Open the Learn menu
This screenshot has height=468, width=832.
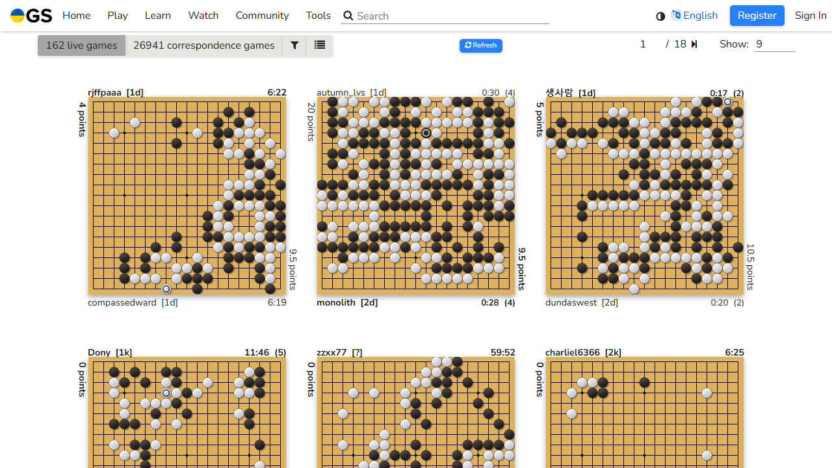[x=158, y=16]
